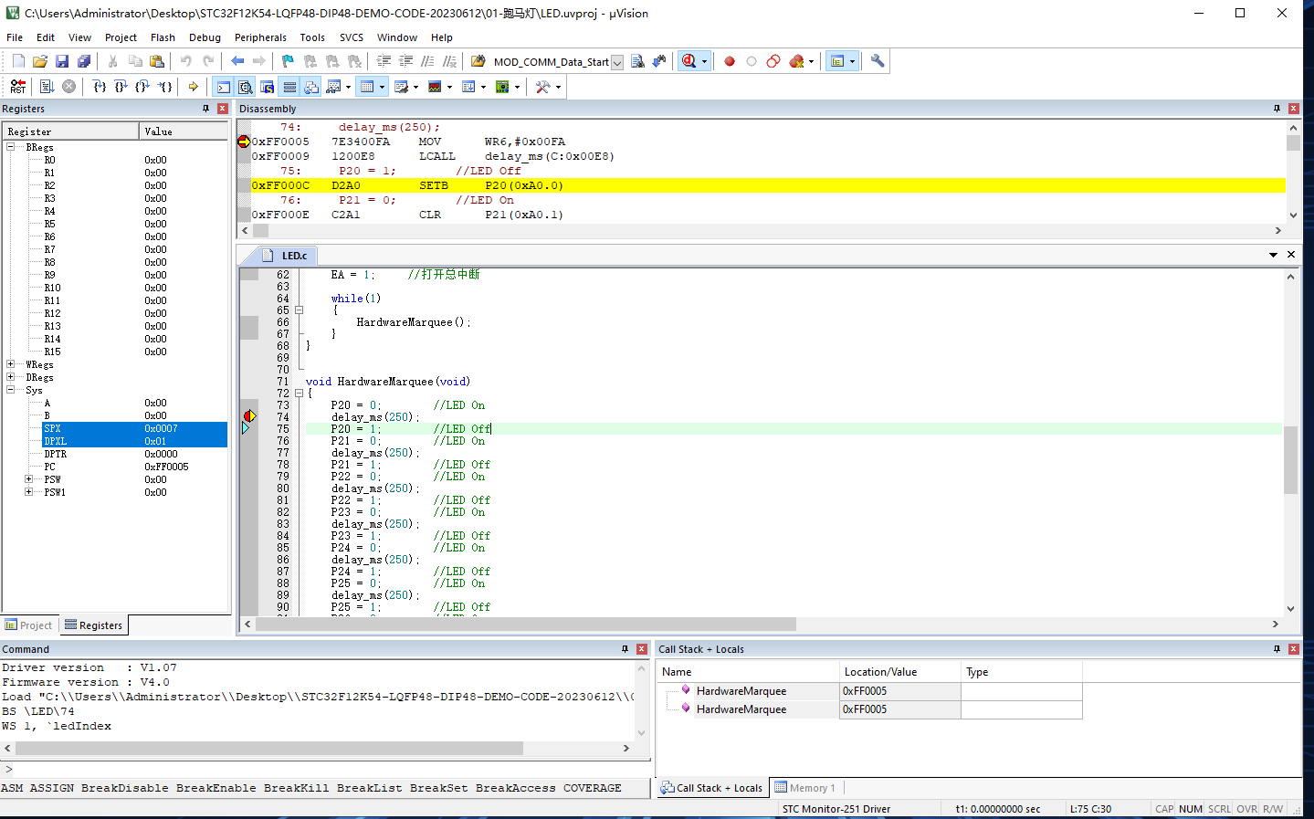Click the Command window horizontal scrollbar thumb
Image resolution: width=1314 pixels, height=819 pixels.
(269, 748)
